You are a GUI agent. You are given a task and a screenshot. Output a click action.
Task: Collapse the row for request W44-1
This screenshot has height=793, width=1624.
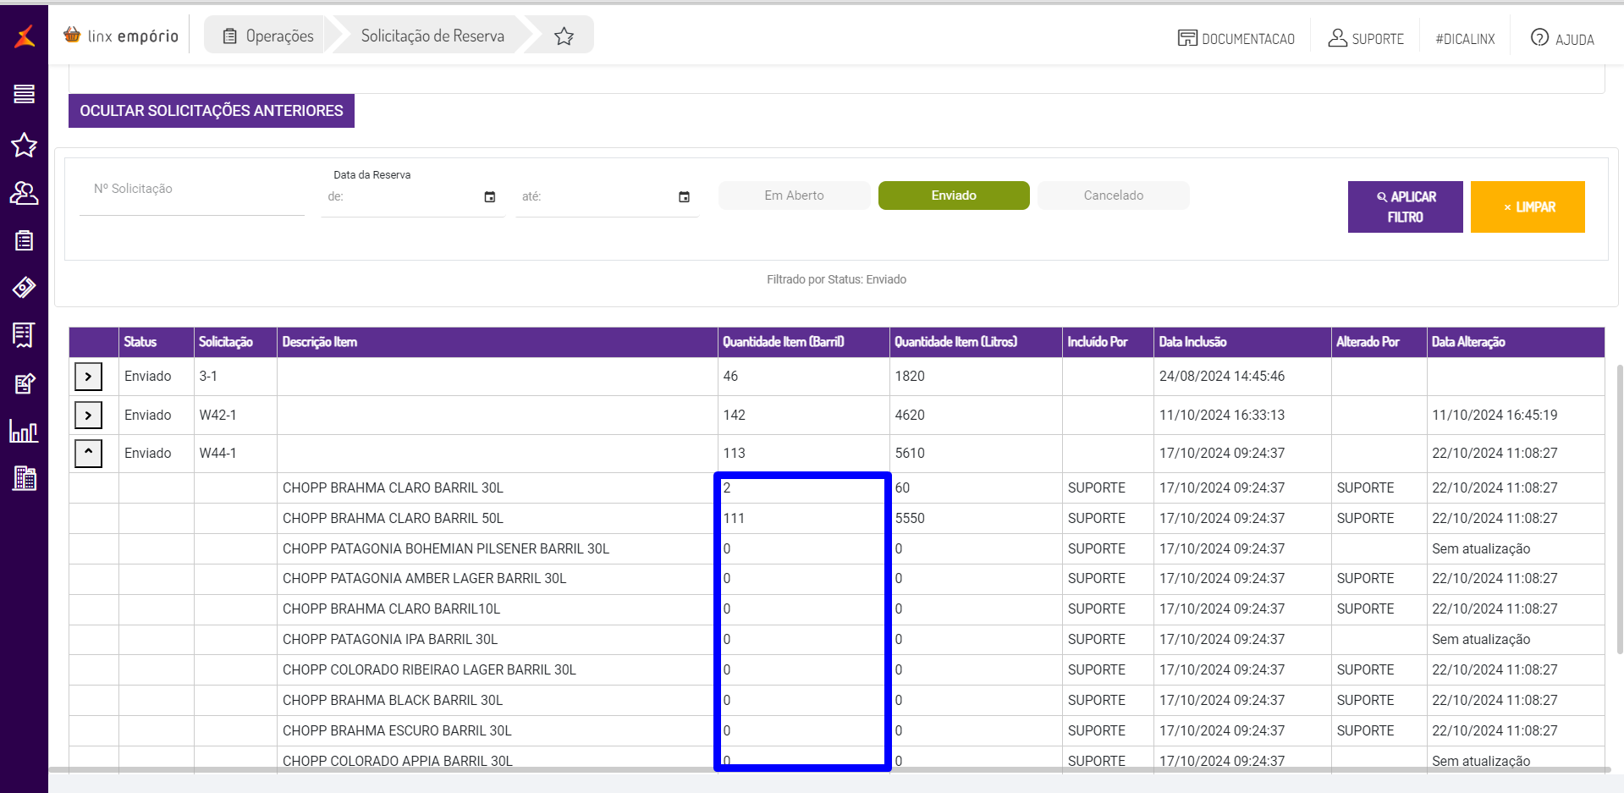pos(88,454)
